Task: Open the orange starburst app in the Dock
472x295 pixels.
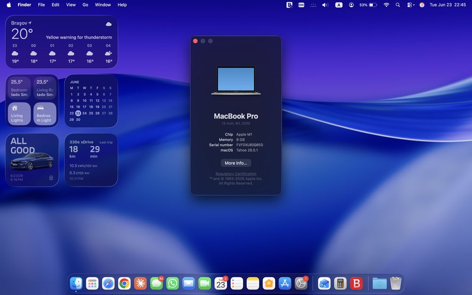Action: 140,283
